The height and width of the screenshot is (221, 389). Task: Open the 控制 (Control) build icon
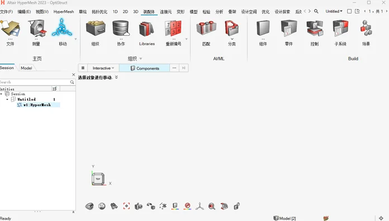(x=314, y=28)
